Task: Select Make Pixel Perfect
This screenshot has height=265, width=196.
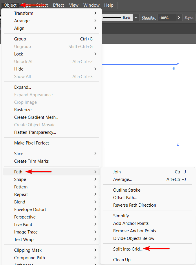Action: [32, 142]
